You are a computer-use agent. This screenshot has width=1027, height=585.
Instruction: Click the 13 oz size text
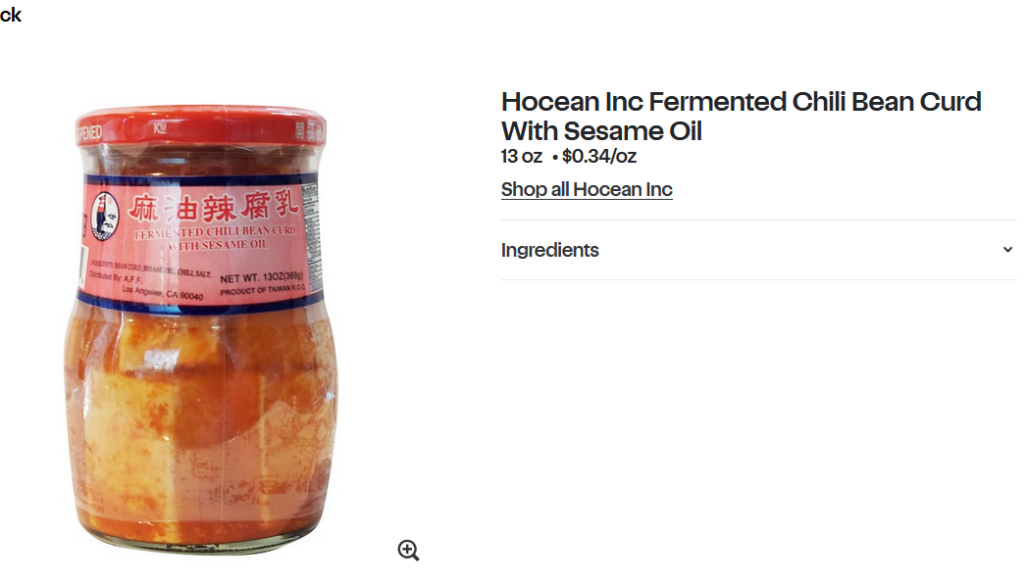pyautogui.click(x=522, y=157)
